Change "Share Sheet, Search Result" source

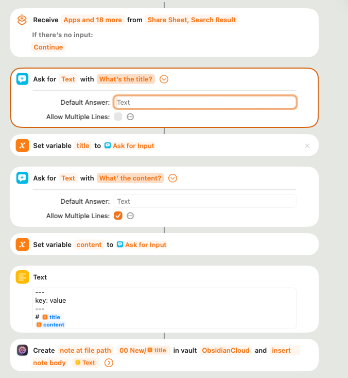click(192, 20)
